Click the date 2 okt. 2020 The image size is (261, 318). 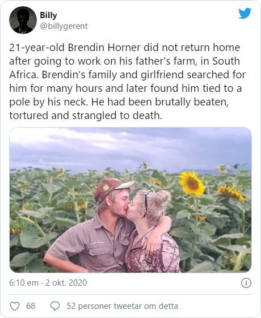(x=66, y=283)
